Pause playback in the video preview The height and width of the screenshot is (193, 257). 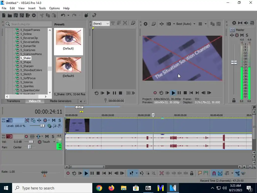click(x=179, y=93)
